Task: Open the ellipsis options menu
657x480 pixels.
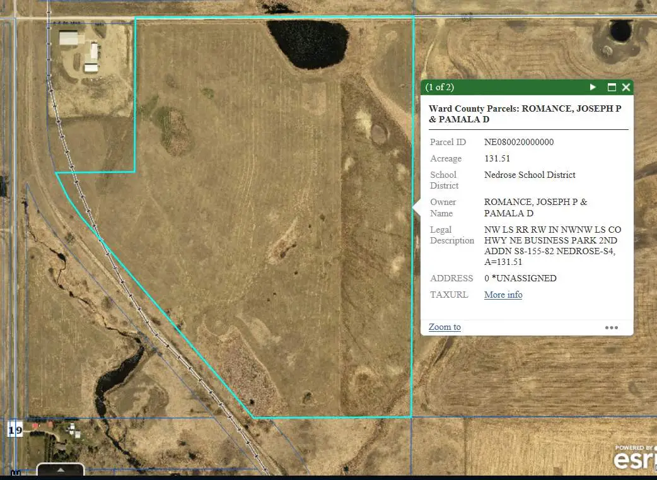Action: point(612,327)
